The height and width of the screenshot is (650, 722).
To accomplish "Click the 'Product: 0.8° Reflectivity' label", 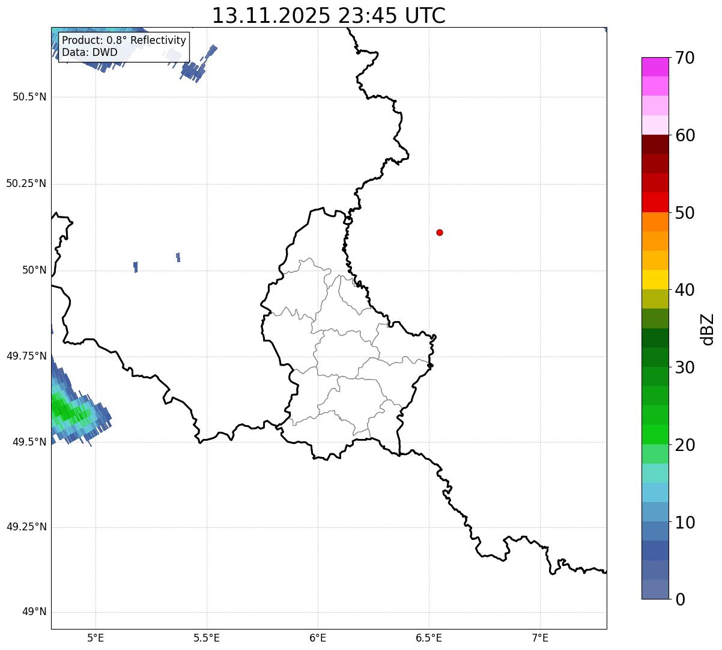I will (x=124, y=40).
